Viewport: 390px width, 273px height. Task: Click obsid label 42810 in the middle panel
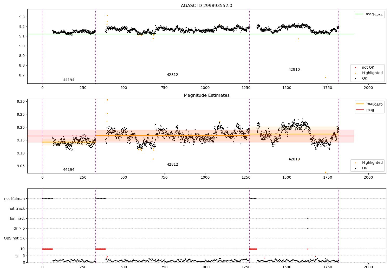click(x=294, y=159)
